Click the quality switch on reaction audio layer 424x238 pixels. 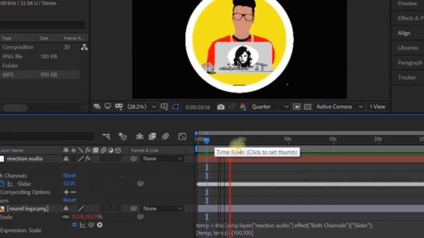pyautogui.click(x=81, y=159)
